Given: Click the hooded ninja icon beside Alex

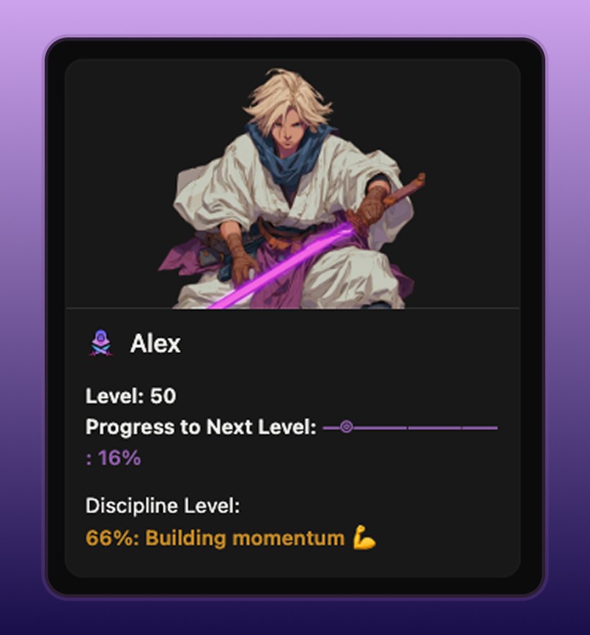Looking at the screenshot, I should pyautogui.click(x=100, y=344).
